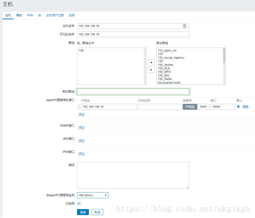This screenshot has width=255, height=218.
Task: Click the blue 添加 submit button
Action: click(x=83, y=212)
